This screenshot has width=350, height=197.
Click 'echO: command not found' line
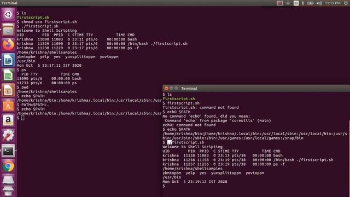pyautogui.click(x=189, y=125)
